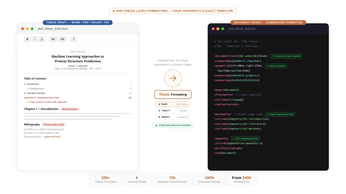Click the Wrong citation style tag

[x=54, y=124]
